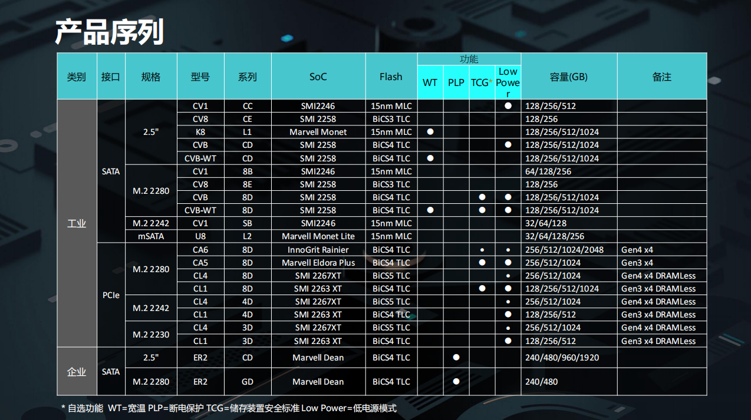751x420 pixels.
Task: Select the 类别 column header
Action: coord(77,77)
